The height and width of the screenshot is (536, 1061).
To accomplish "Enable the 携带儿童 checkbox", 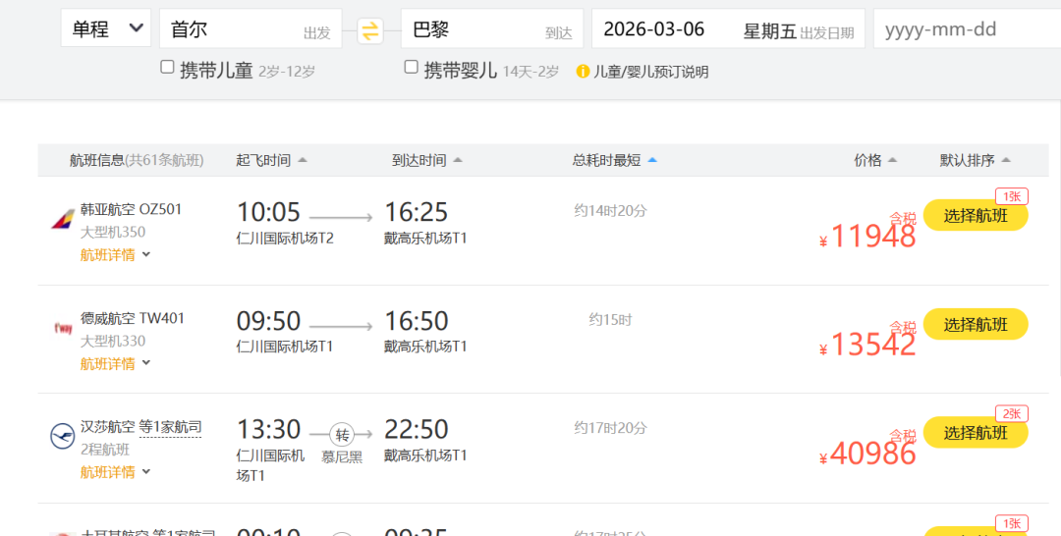I will coord(167,67).
